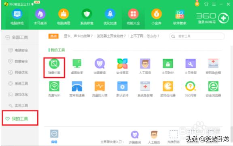Launch the 360问答 tool
The image size is (233, 146).
[x=191, y=89]
